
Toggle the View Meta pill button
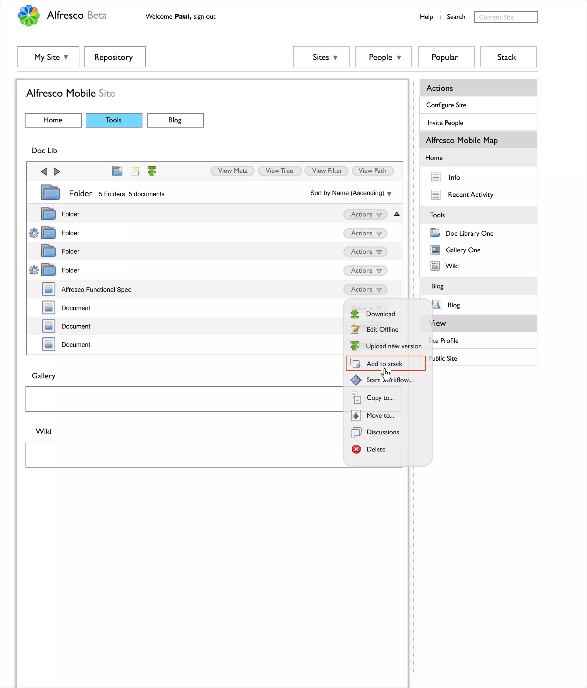[x=232, y=171]
